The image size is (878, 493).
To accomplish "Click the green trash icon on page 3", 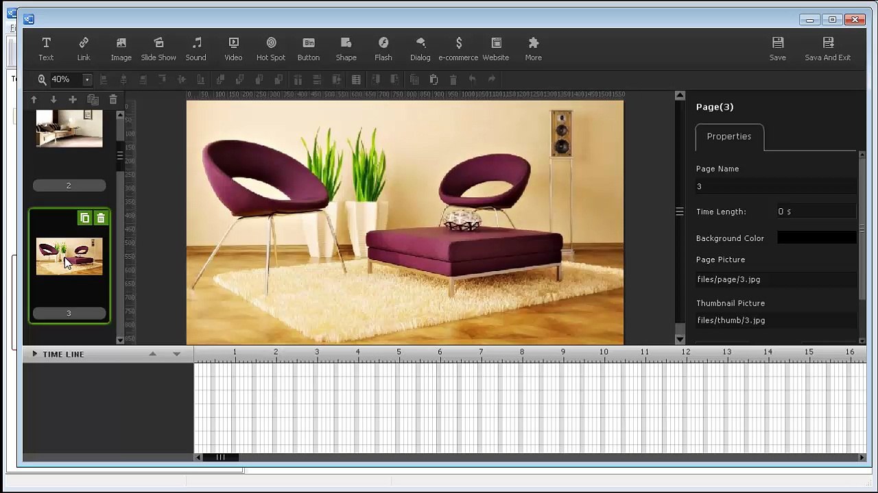I will click(x=101, y=218).
